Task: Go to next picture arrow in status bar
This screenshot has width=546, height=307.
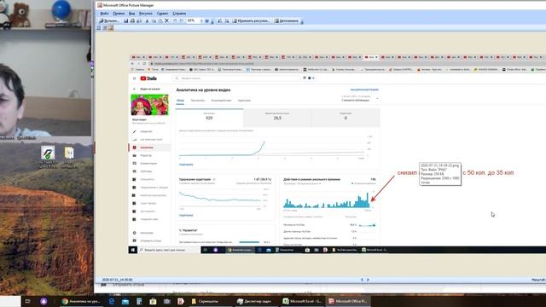Action: [368, 280]
